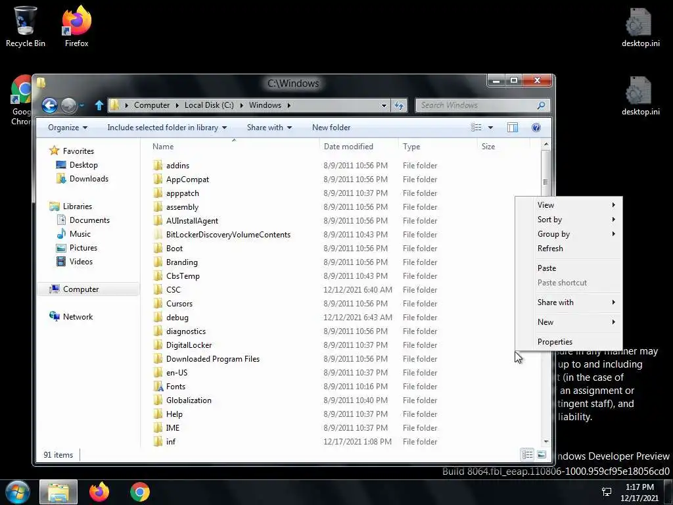Image resolution: width=673 pixels, height=505 pixels.
Task: Switch to details view in status bar
Action: click(x=528, y=454)
